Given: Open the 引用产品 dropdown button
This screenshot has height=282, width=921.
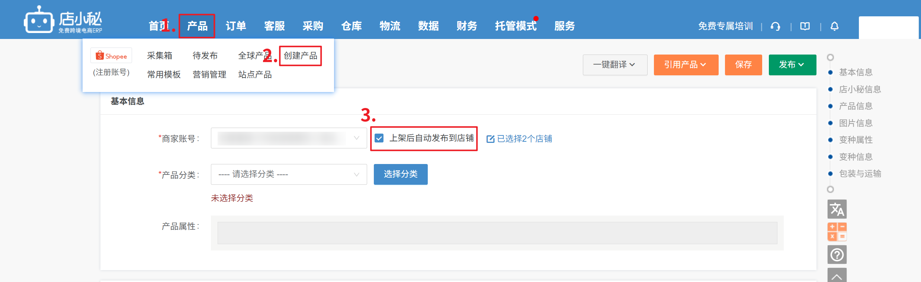Looking at the screenshot, I should 686,65.
